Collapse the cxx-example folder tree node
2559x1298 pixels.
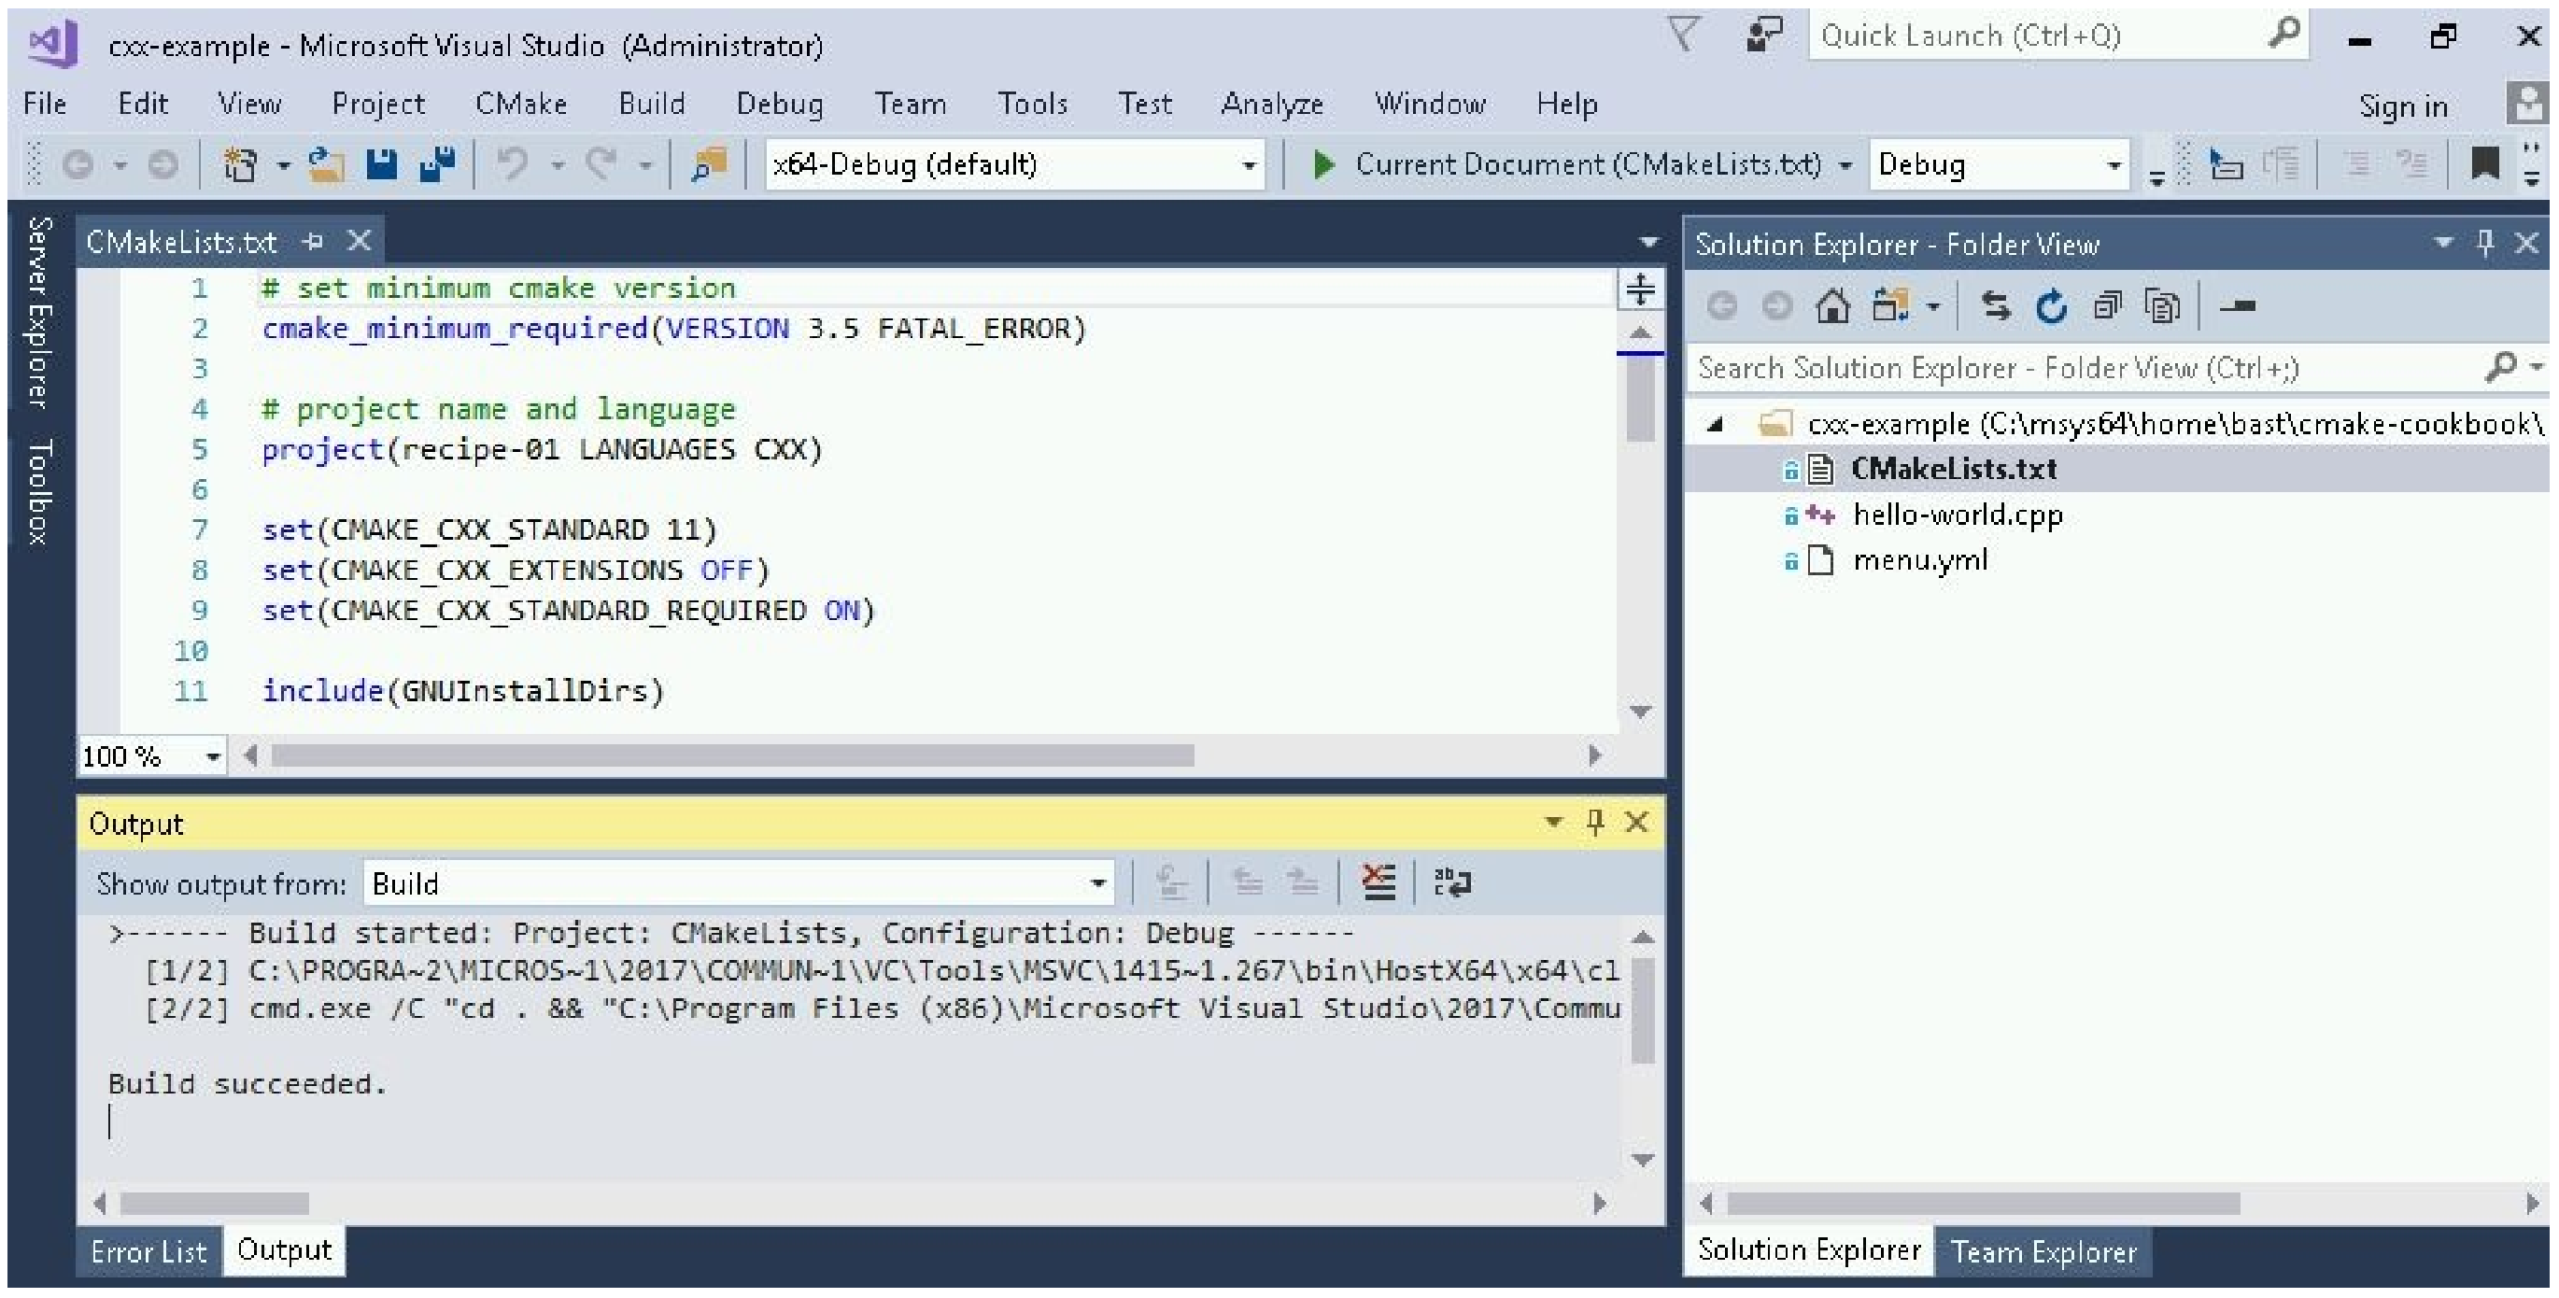coord(1715,425)
